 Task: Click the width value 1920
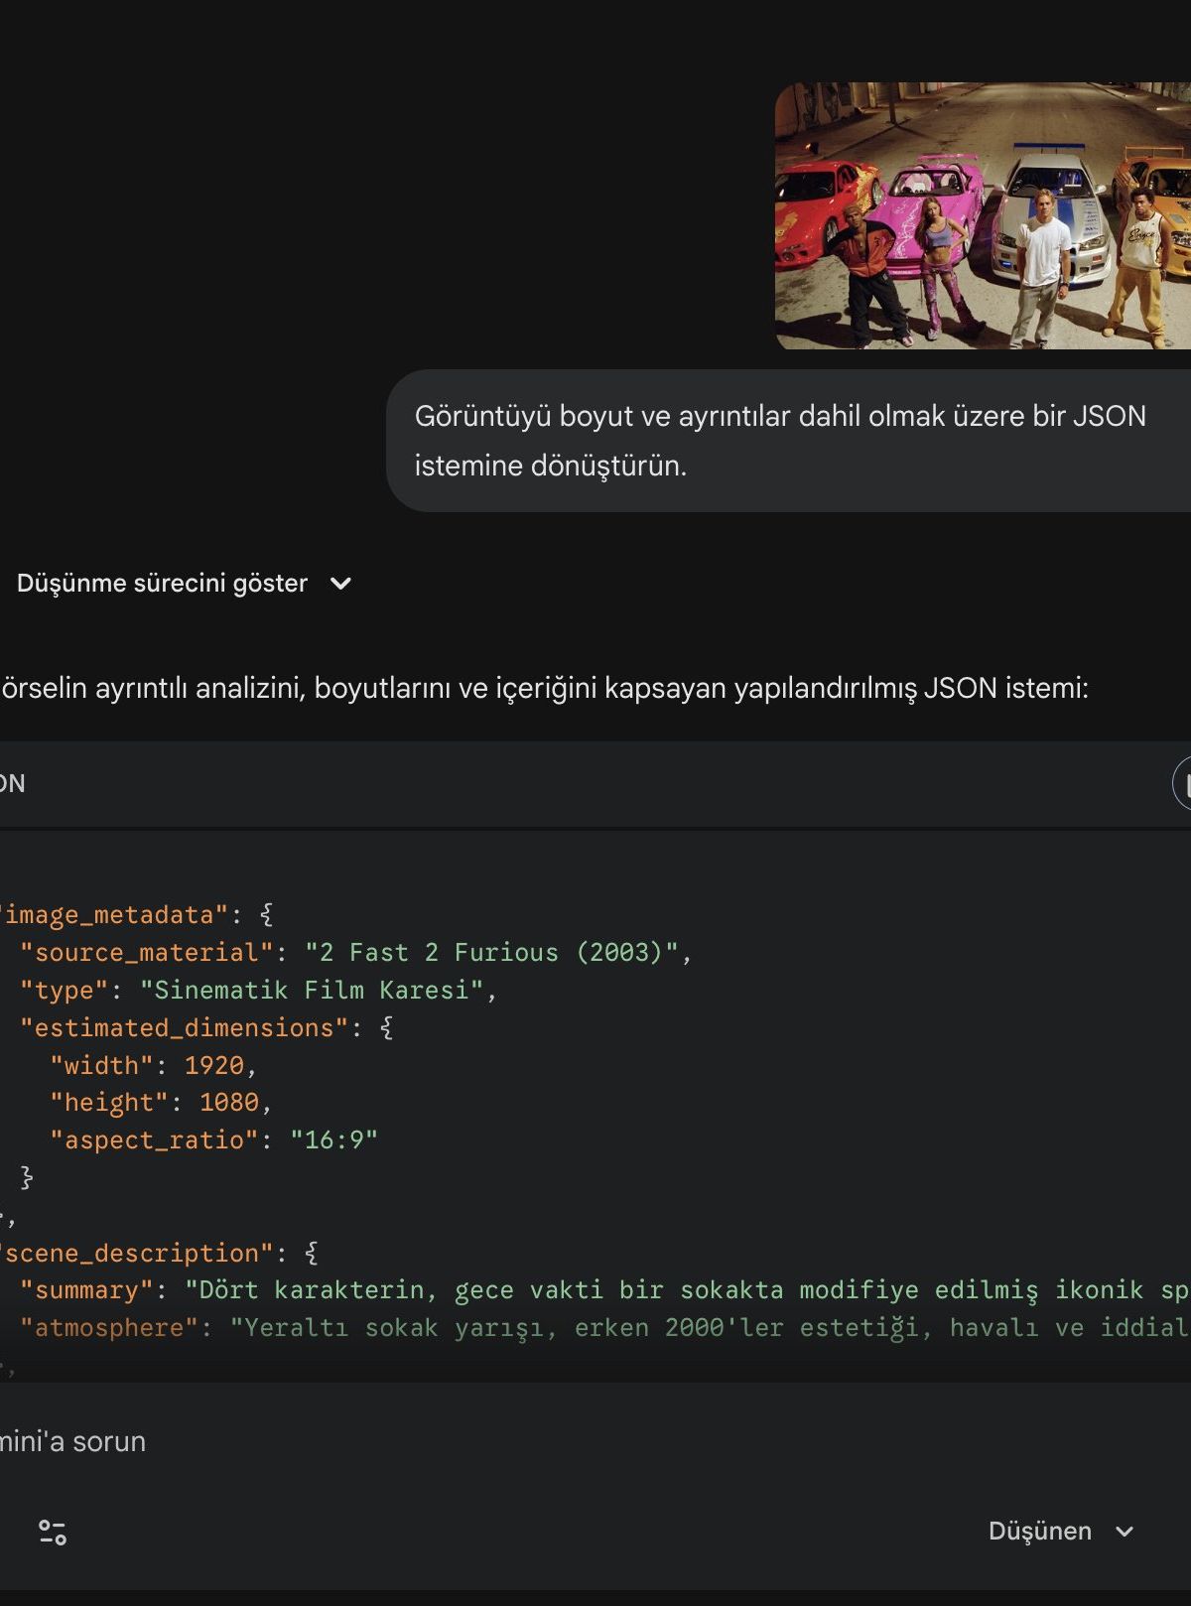coord(214,1065)
